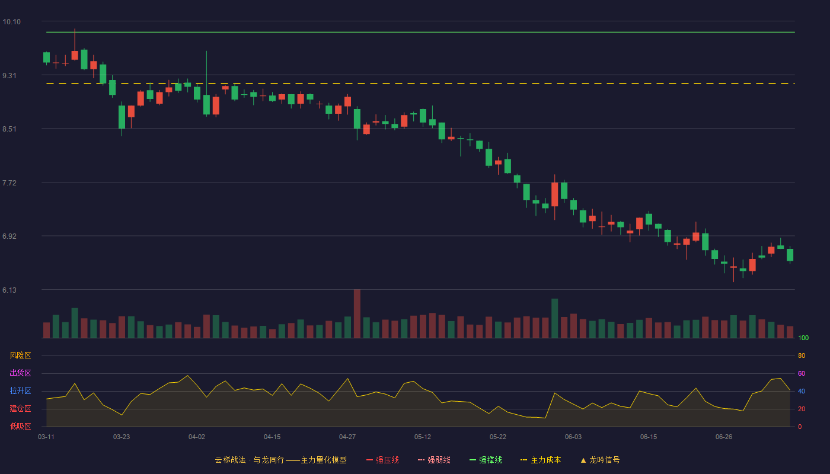Image resolution: width=830 pixels, height=474 pixels.
Task: Click the tallest red volume bar
Action: [x=357, y=313]
